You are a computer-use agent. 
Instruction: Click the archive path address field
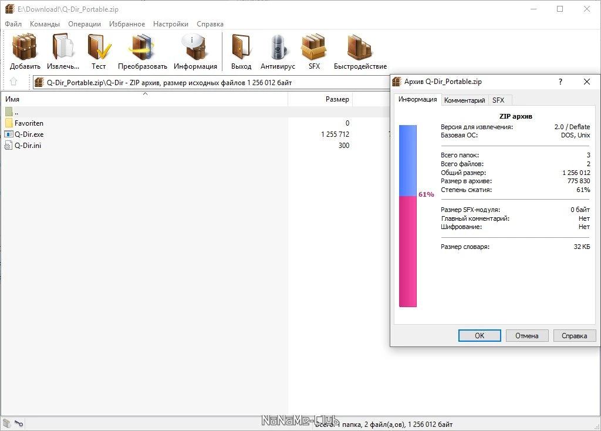(211, 82)
